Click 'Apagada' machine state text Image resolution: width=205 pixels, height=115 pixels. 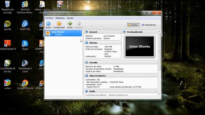click(x=59, y=34)
